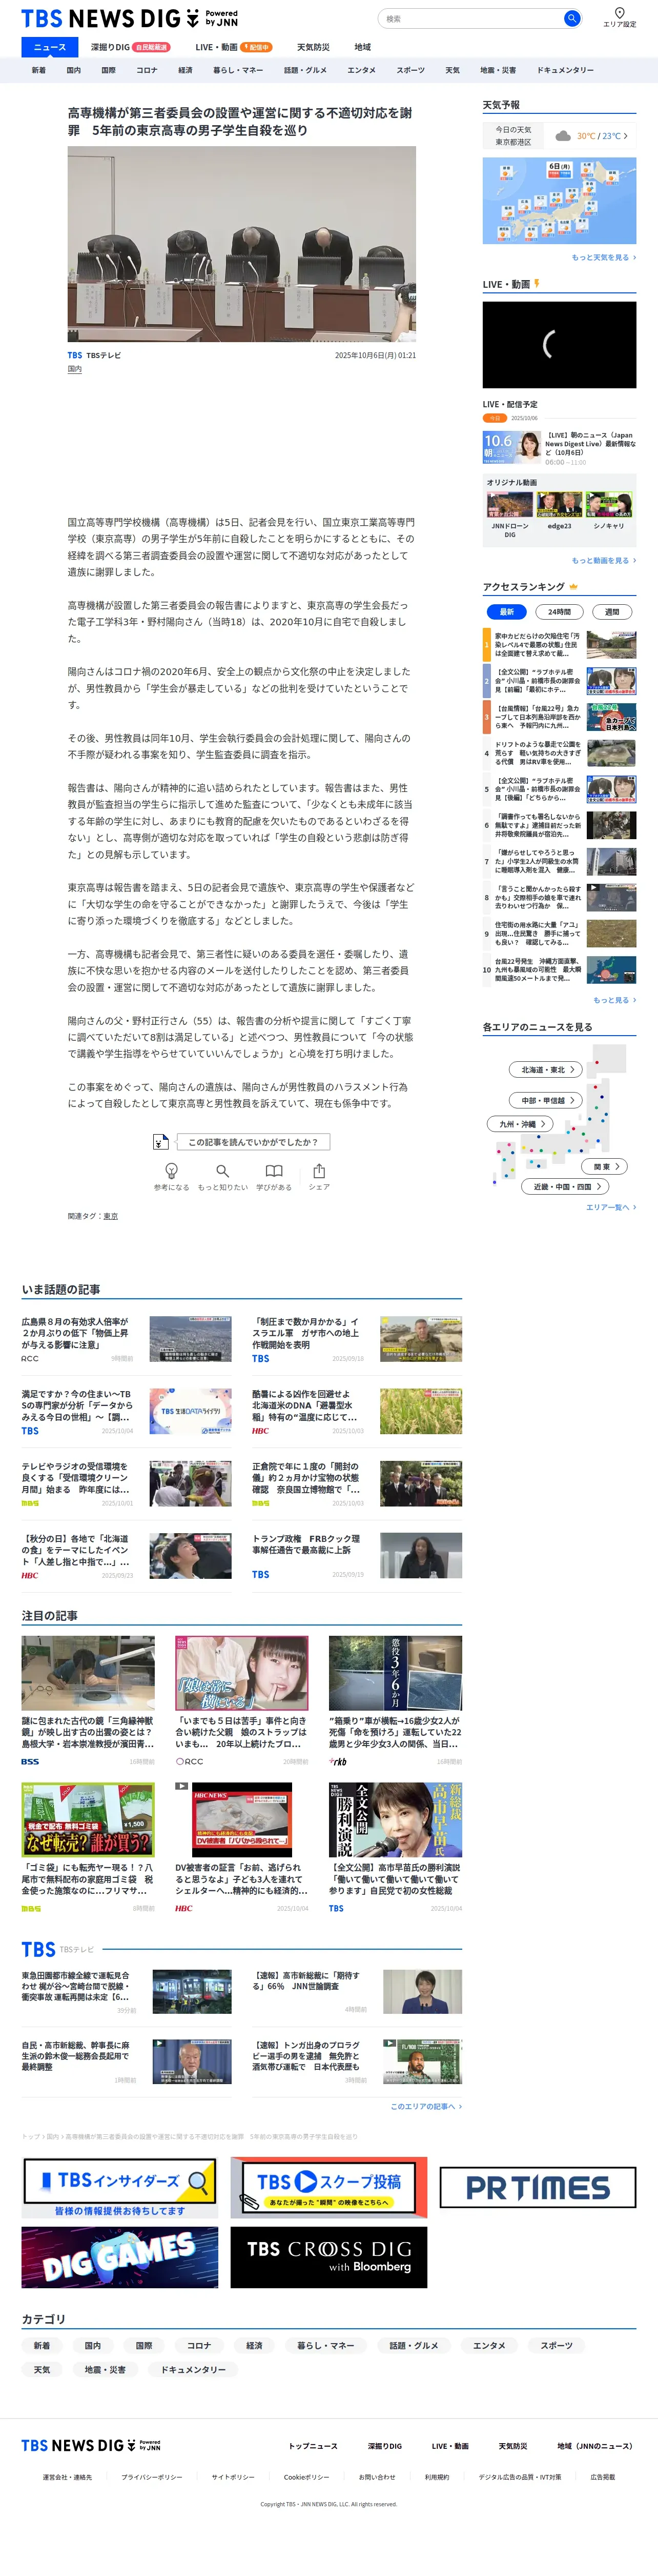Open the DIG GAMES banner
This screenshot has height=2576, width=658.
120,2257
